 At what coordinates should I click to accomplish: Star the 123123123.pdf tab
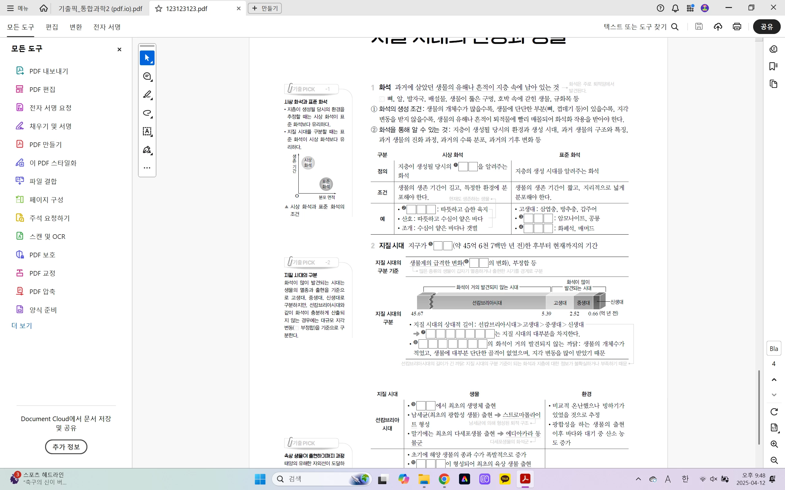click(x=158, y=9)
